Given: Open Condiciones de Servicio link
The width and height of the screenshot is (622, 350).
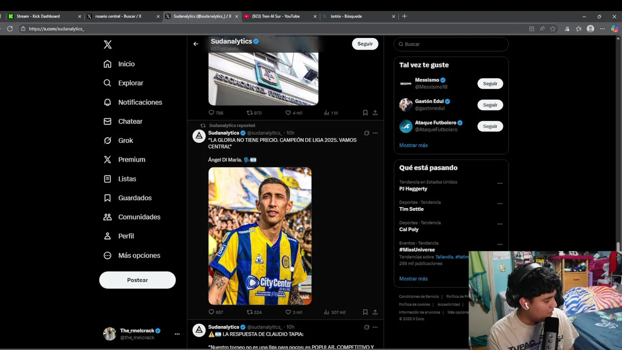Looking at the screenshot, I should (419, 297).
